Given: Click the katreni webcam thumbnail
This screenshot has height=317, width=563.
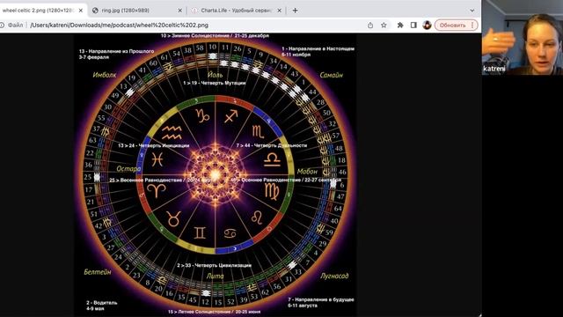Looking at the screenshot, I should 522,37.
